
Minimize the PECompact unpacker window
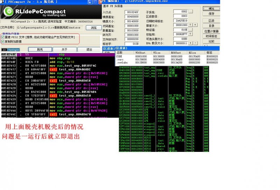pyautogui.click(x=90, y=2)
